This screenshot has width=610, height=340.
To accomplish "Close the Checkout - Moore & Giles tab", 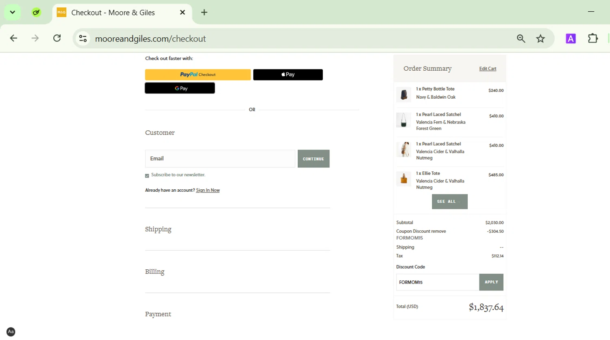I will point(183,13).
